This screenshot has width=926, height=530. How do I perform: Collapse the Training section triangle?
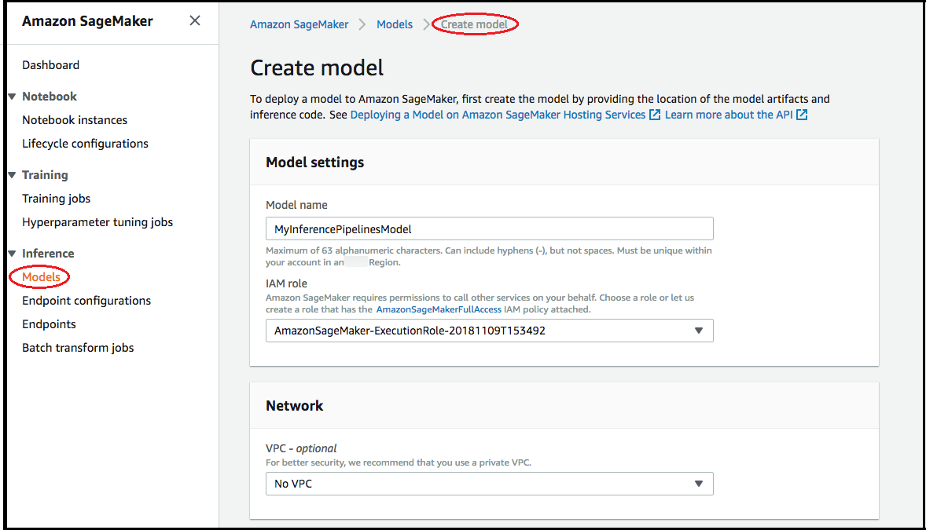[12, 175]
